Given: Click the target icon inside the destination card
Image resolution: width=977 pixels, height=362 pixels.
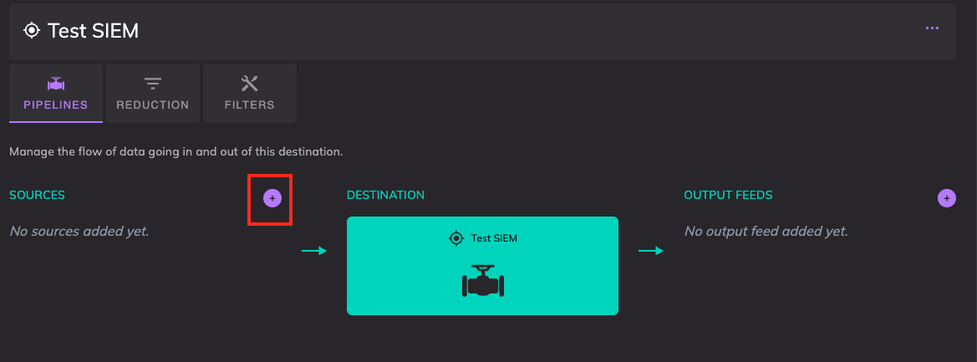Looking at the screenshot, I should click(455, 238).
